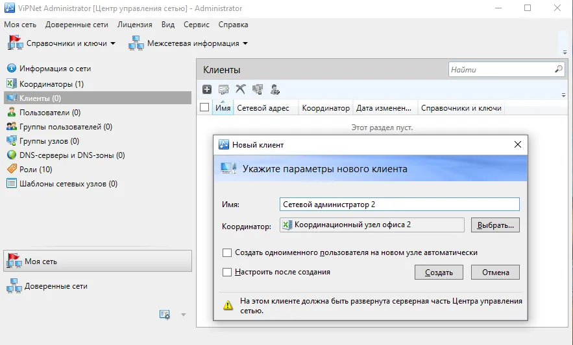
Task: Open the Моя сеть navigation section button
Action: (x=97, y=261)
